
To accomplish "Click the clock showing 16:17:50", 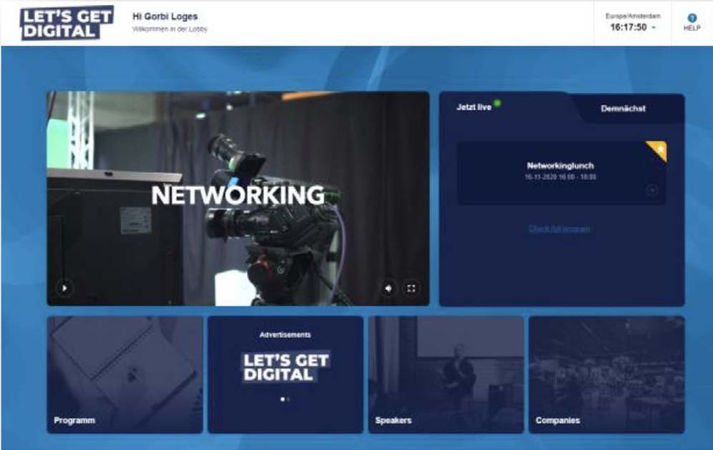I will click(x=628, y=28).
